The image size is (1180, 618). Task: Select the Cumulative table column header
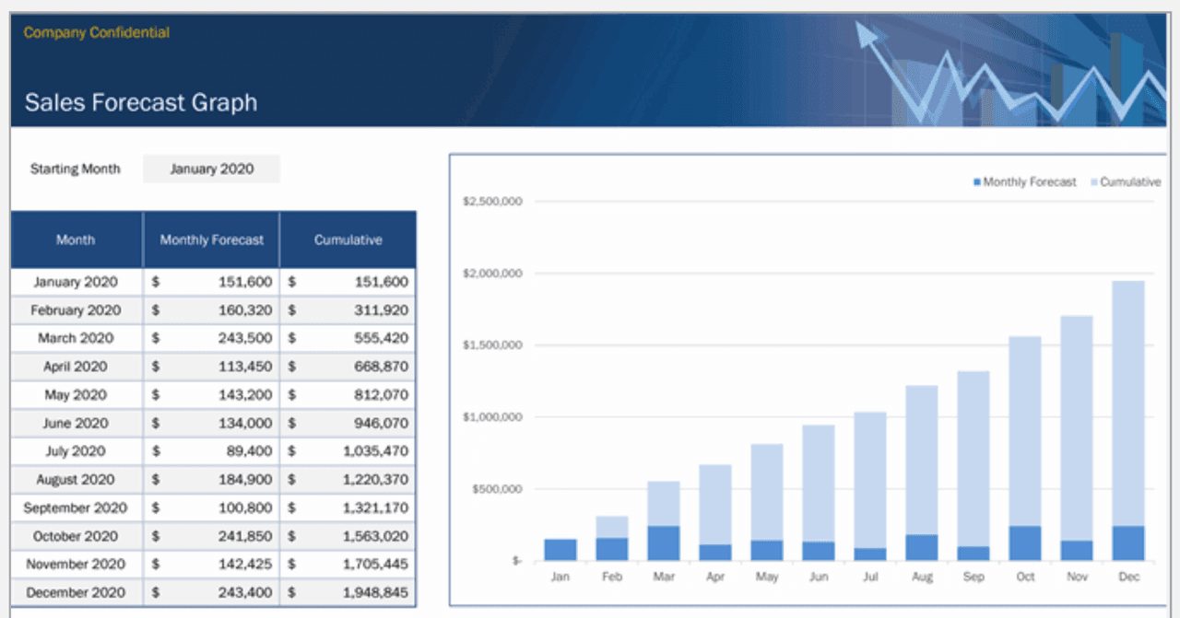pos(348,240)
